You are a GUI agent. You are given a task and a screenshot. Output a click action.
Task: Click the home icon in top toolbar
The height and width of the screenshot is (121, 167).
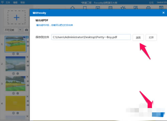72,8
